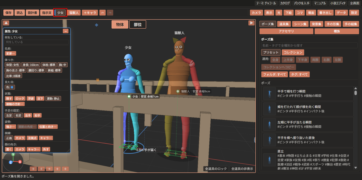Switch to the 背景集 tab
The width and height of the screenshot is (362, 180).
[x=317, y=24]
